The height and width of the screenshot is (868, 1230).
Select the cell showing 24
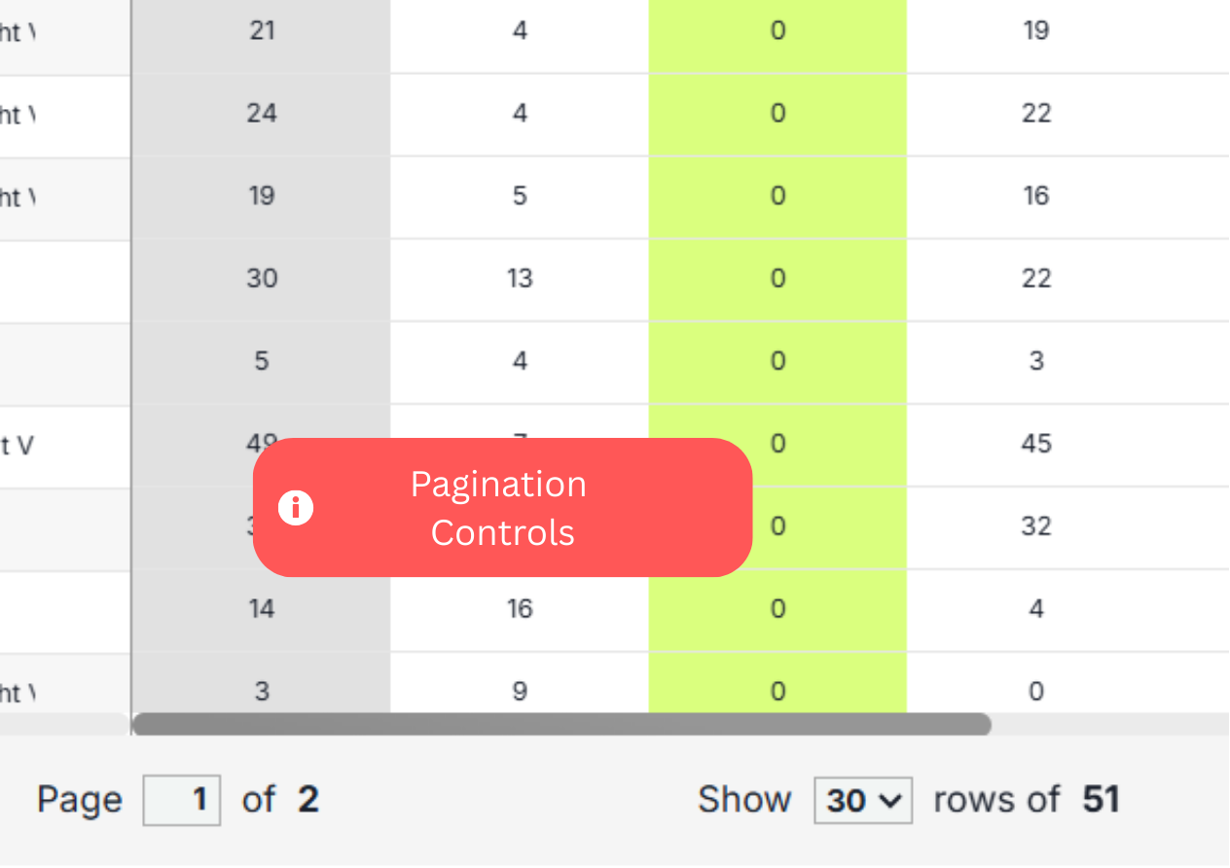(x=262, y=114)
